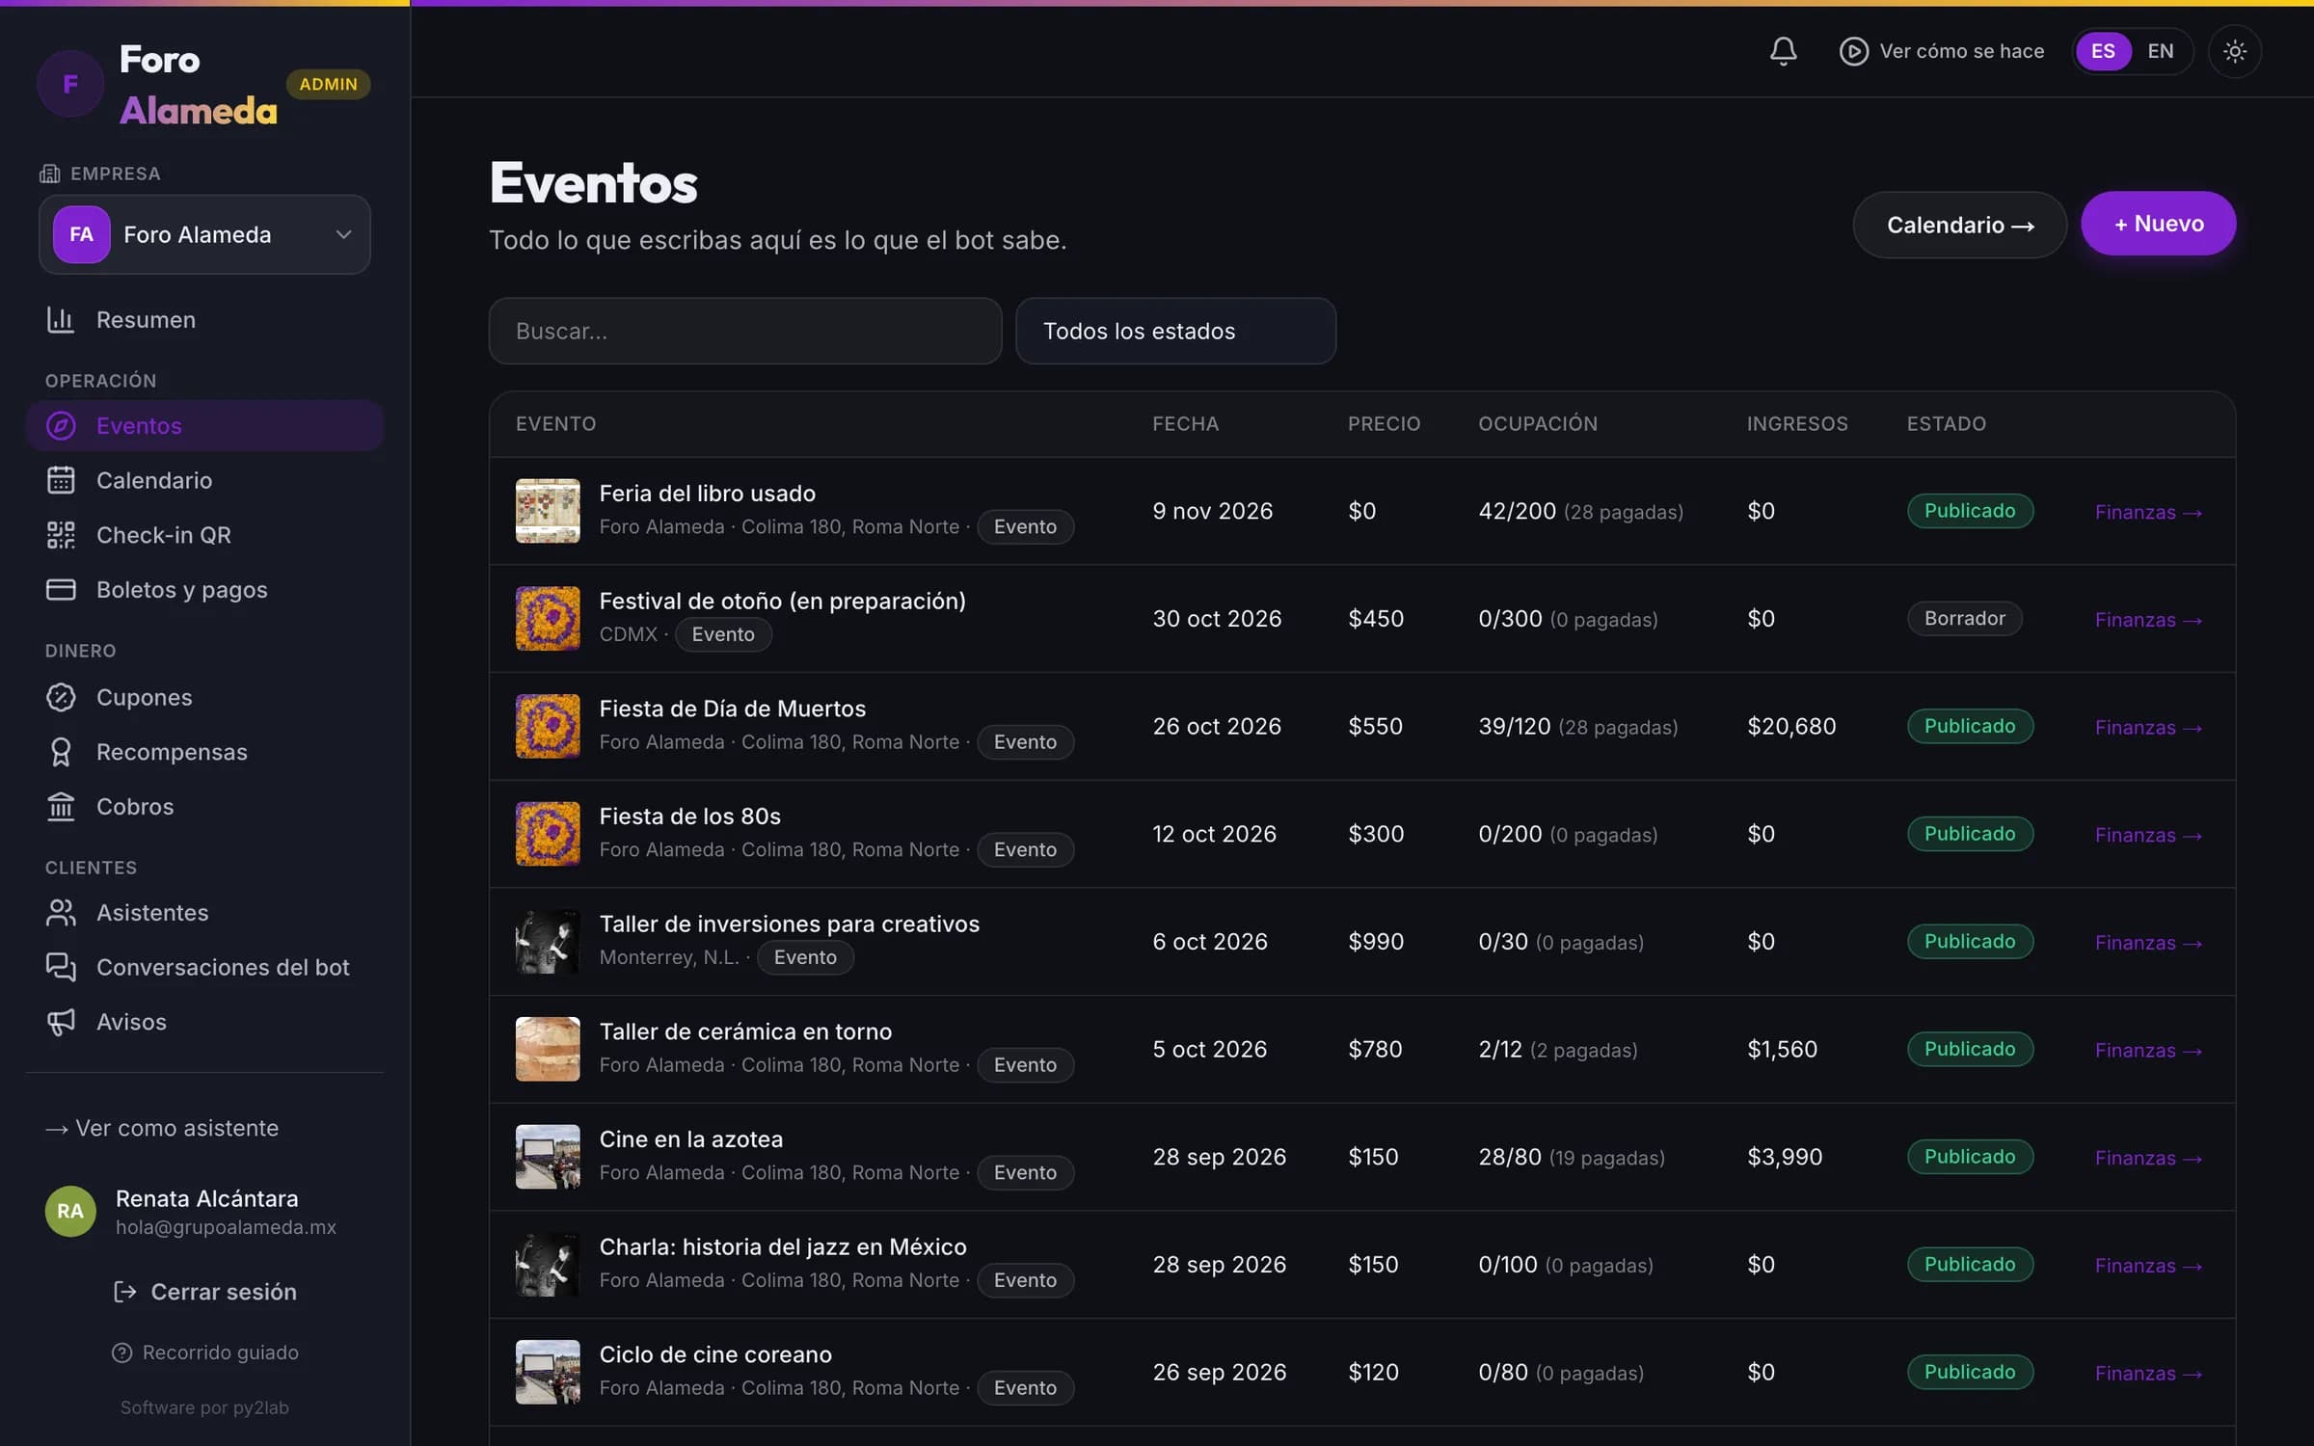Screen dimensions: 2314x1446
Task: Select Taller de inversiones para creativos title
Action: click(790, 924)
